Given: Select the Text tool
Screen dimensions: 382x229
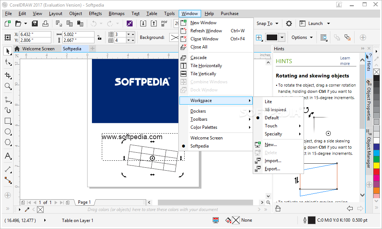Looking at the screenshot, I should point(8,156).
